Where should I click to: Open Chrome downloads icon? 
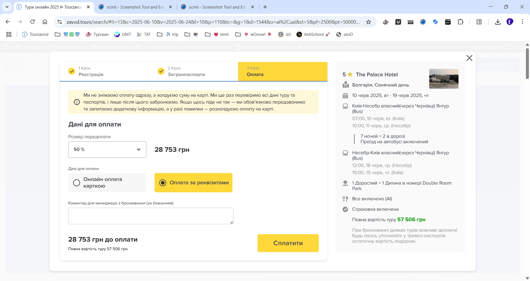(498, 22)
